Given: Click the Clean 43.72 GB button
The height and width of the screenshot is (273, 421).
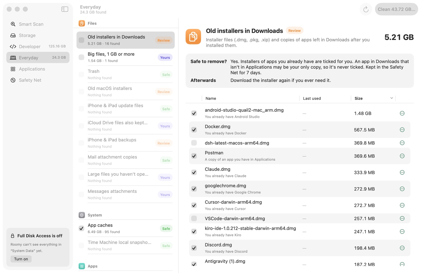Looking at the screenshot, I should (396, 9).
